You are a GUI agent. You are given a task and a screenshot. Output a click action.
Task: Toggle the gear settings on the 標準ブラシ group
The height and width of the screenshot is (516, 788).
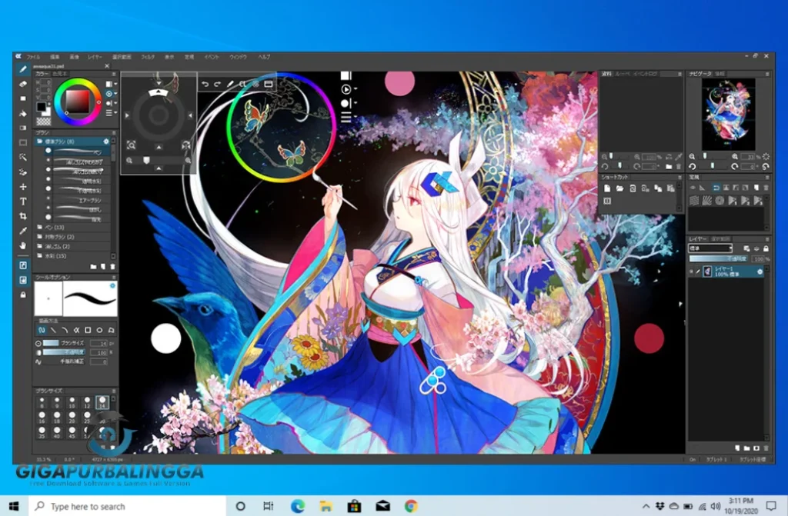(106, 141)
